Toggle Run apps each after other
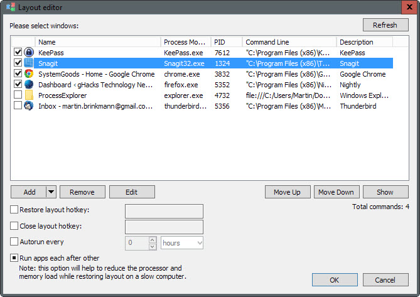 pyautogui.click(x=14, y=258)
